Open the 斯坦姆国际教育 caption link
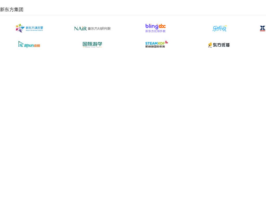Image resolution: width=266 pixels, height=199 pixels. point(155,47)
